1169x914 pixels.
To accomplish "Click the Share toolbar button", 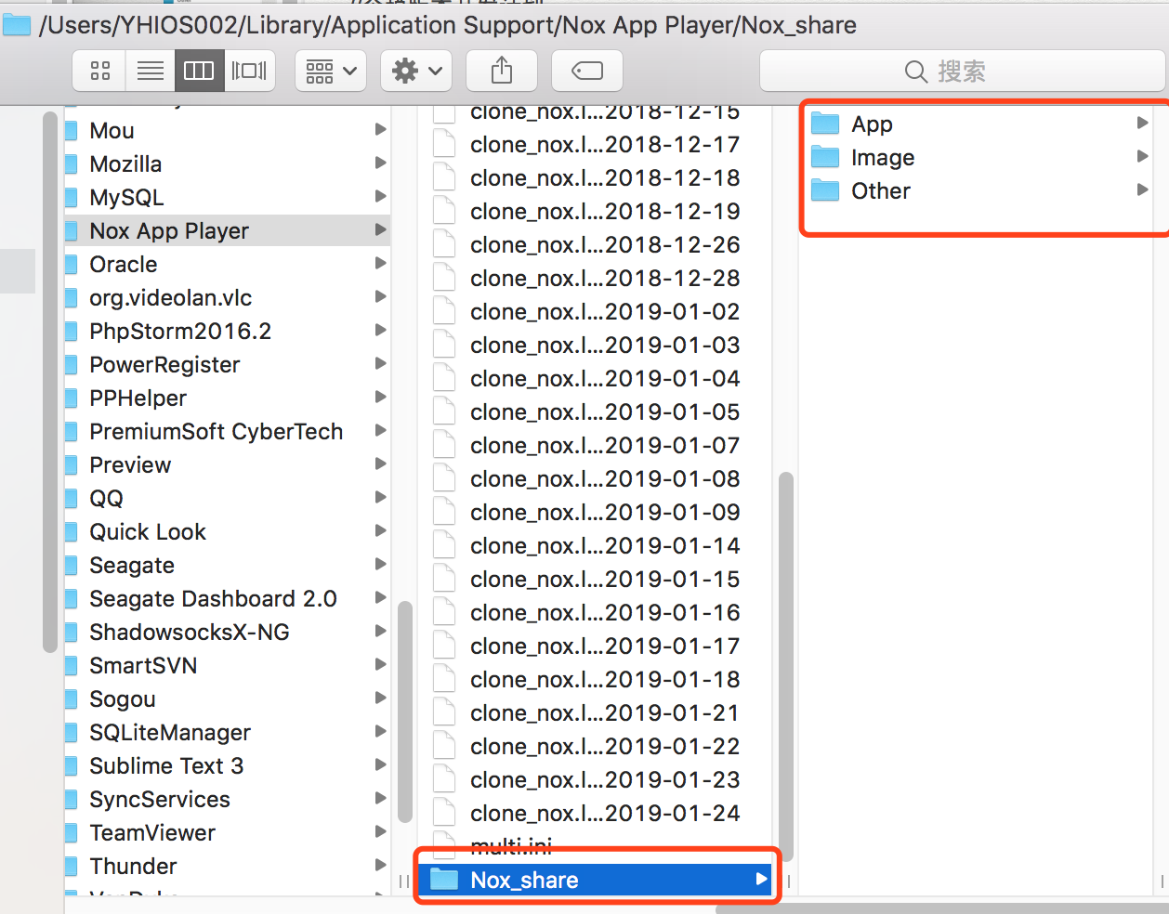I will (x=501, y=71).
